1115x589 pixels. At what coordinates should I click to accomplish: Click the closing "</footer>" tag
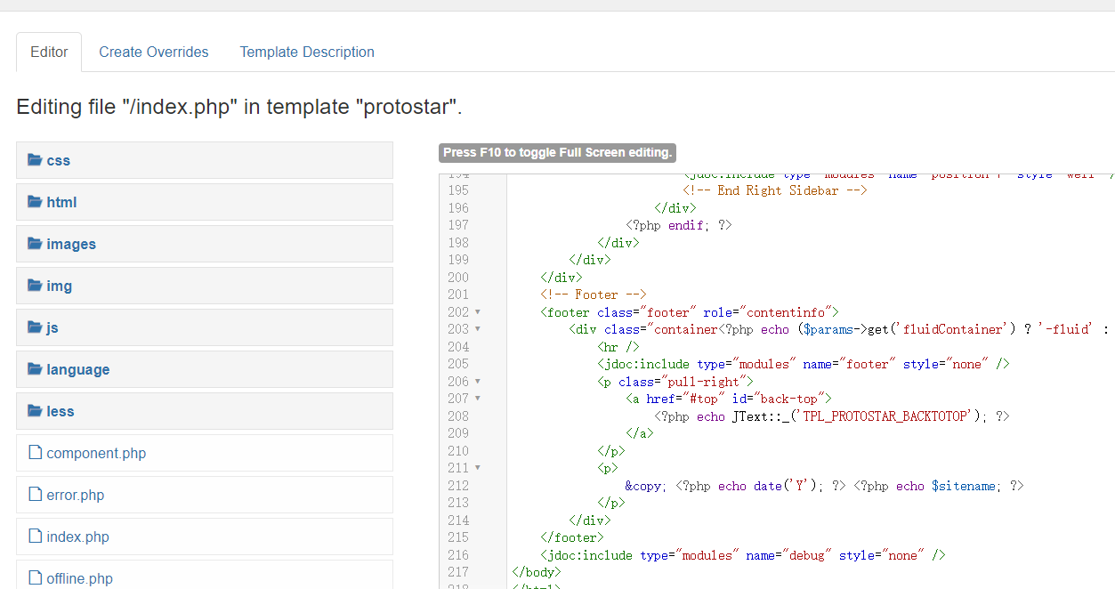572,537
